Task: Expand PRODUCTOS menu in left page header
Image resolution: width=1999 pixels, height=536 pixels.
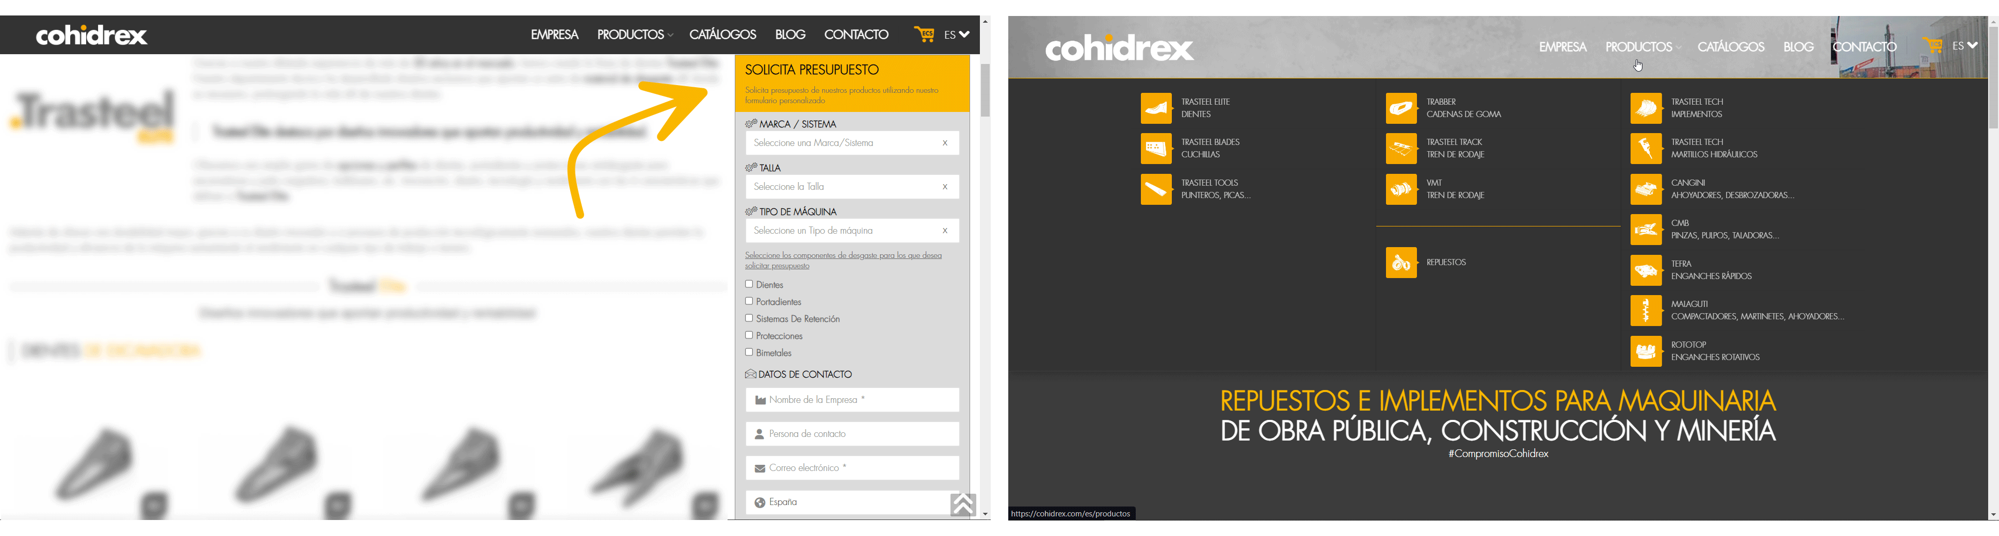Action: click(635, 34)
